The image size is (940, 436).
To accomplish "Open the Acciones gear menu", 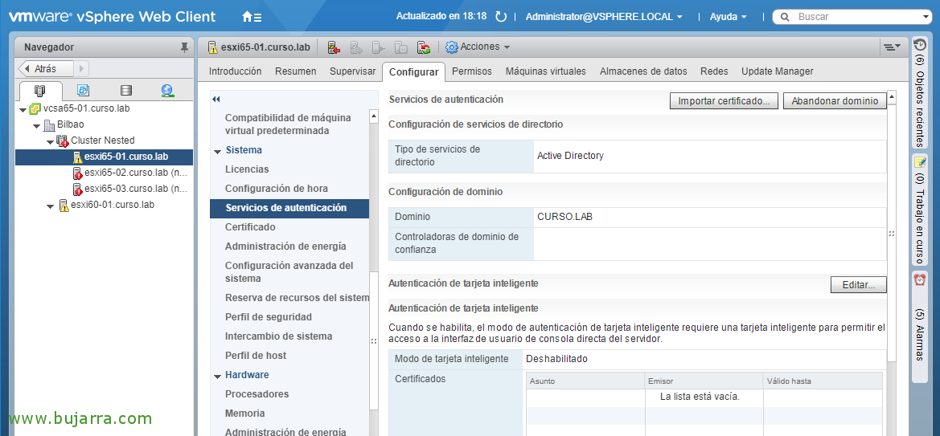I will pos(478,47).
